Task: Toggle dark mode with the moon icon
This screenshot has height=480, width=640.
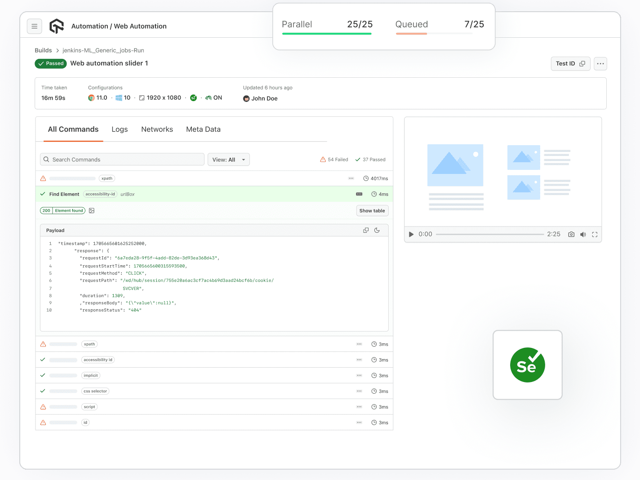Action: coord(377,230)
